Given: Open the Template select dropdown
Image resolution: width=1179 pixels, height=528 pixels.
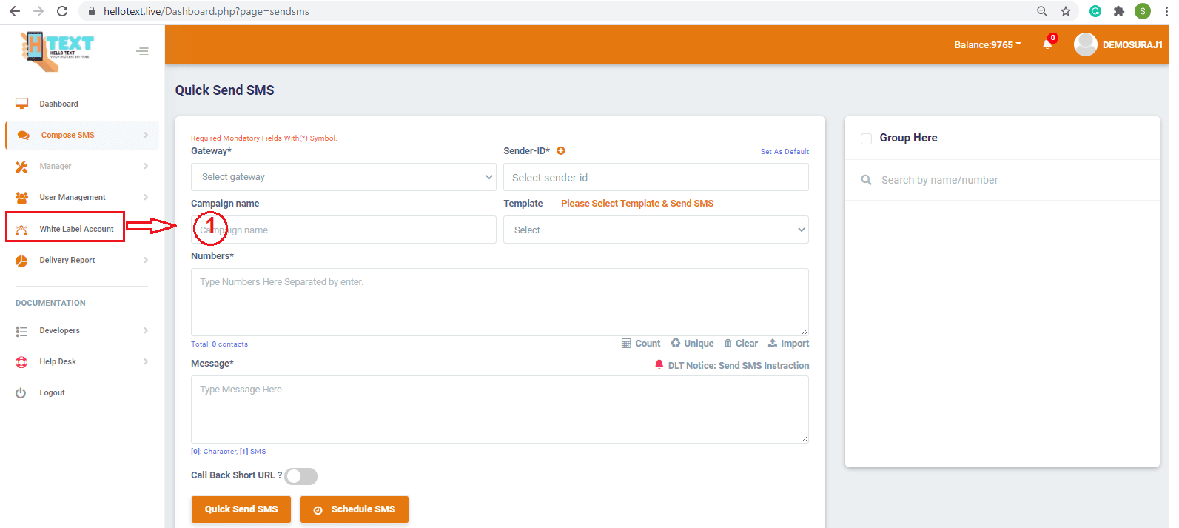Looking at the screenshot, I should click(656, 230).
